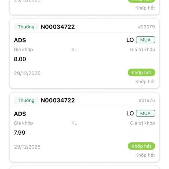Open order number #22079
169x169 pixels.
(146, 27)
